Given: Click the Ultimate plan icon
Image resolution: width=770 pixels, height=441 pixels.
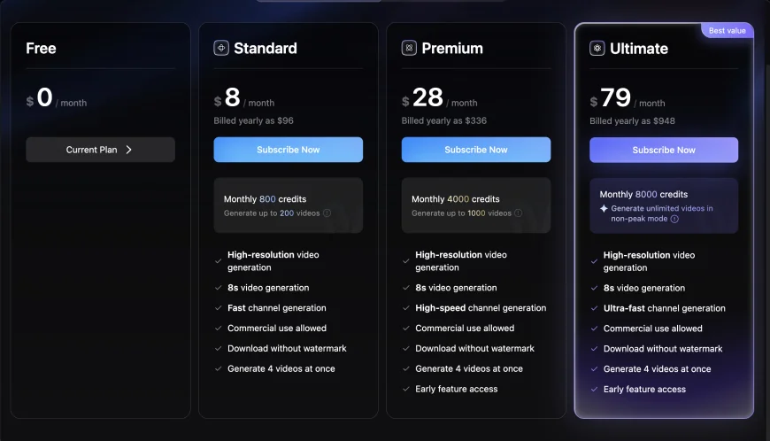Looking at the screenshot, I should (597, 48).
